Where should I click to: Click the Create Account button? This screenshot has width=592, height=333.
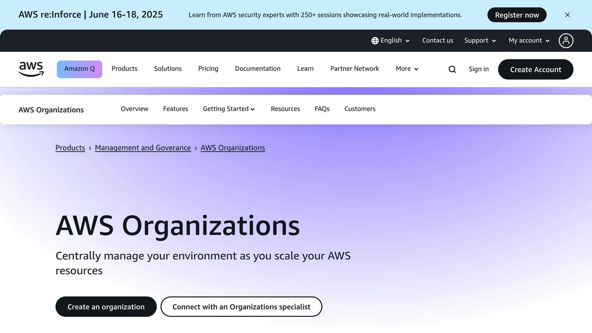tap(535, 69)
